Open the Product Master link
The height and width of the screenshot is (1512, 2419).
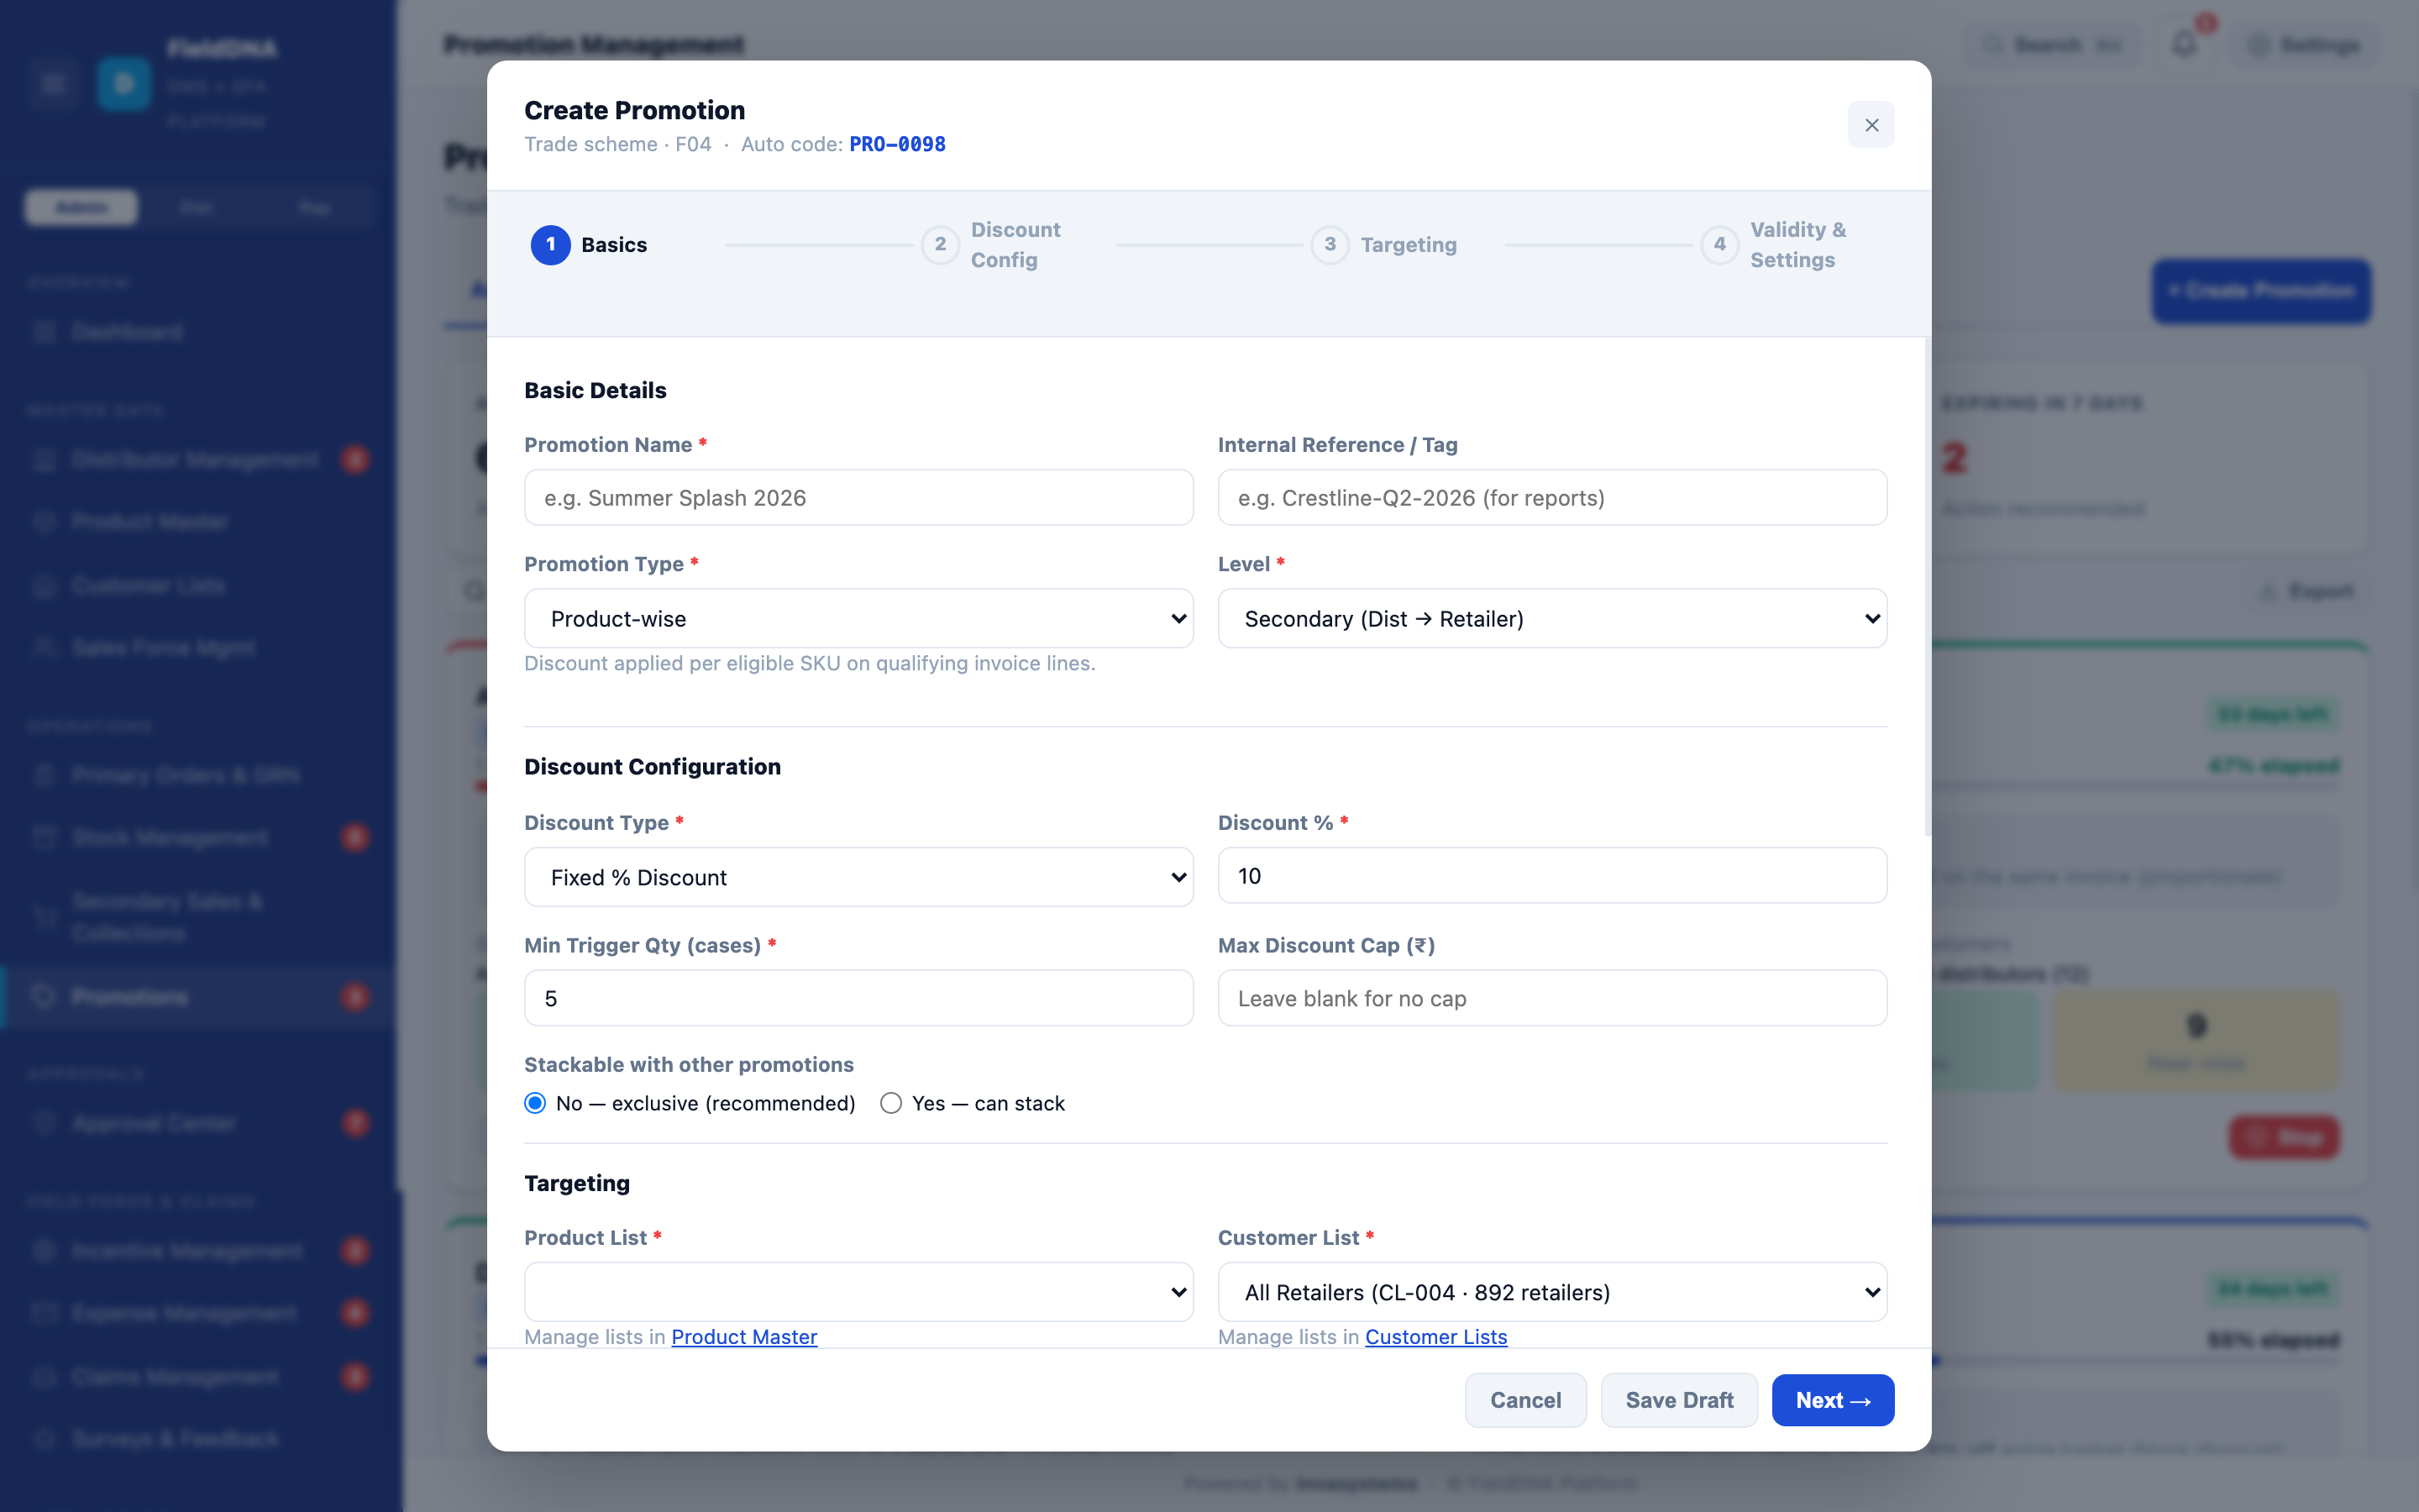click(x=743, y=1337)
